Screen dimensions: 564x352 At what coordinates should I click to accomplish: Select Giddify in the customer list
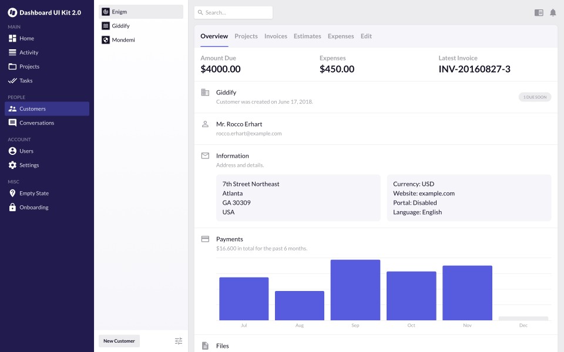[120, 26]
